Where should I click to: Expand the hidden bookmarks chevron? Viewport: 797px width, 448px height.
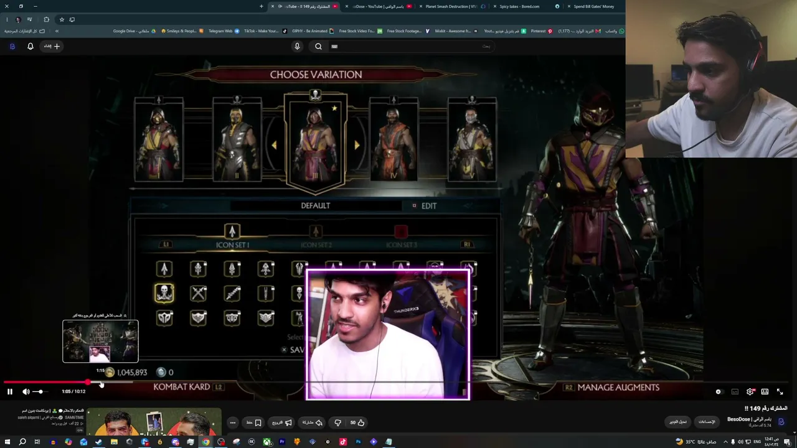(x=57, y=31)
